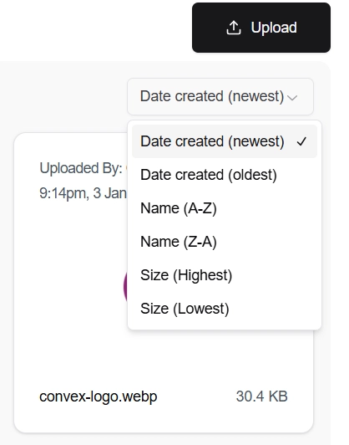The height and width of the screenshot is (445, 349).
Task: Open the Date created (newest) sort dropdown
Action: pos(220,96)
